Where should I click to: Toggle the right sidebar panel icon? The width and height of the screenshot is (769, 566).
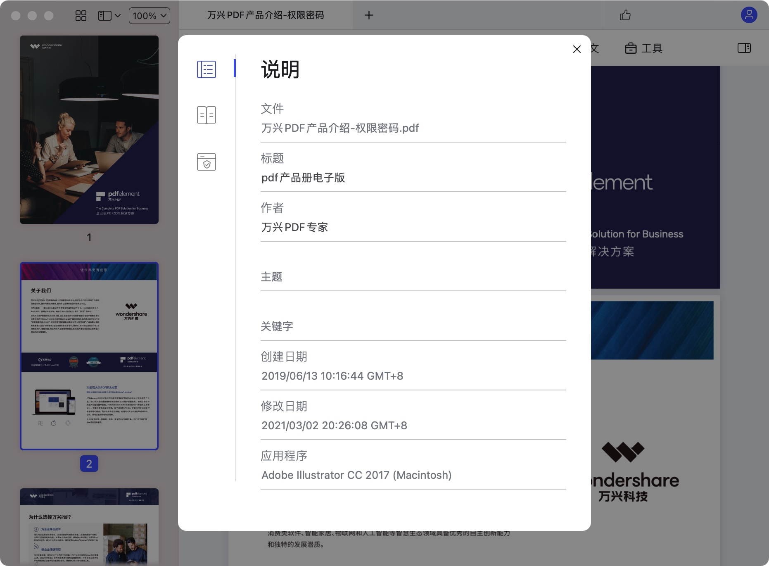pyautogui.click(x=745, y=48)
